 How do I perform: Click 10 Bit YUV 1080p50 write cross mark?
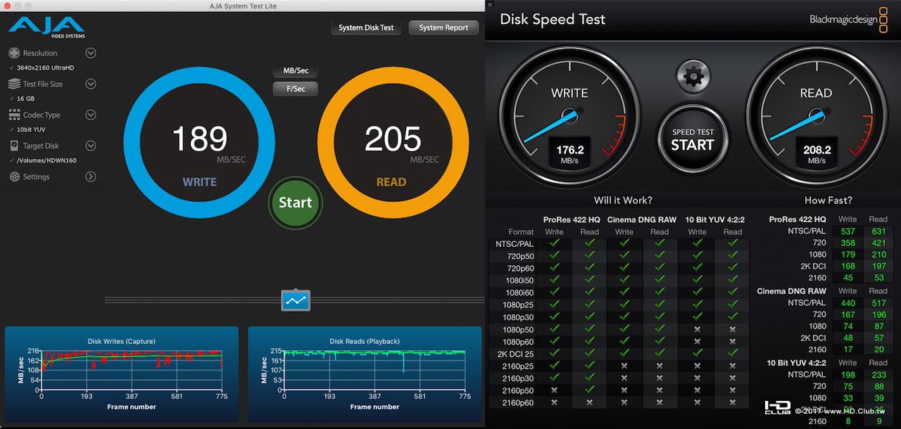(698, 329)
